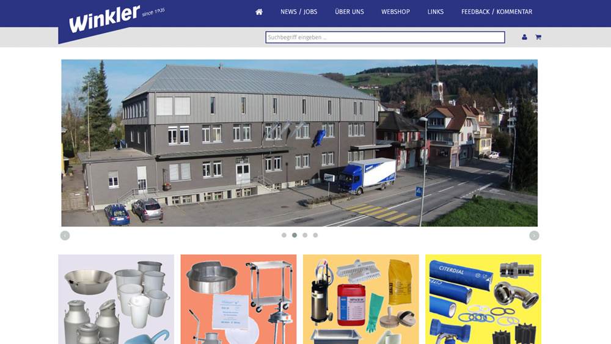Click the Suchbegriff eingeben search field
Image resolution: width=611 pixels, height=344 pixels.
385,37
